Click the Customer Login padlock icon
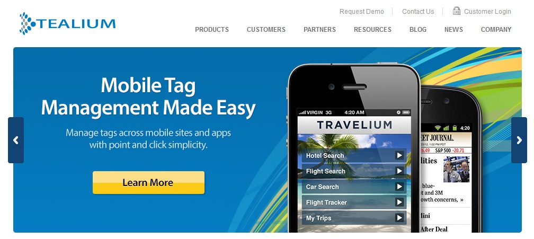 pyautogui.click(x=456, y=11)
